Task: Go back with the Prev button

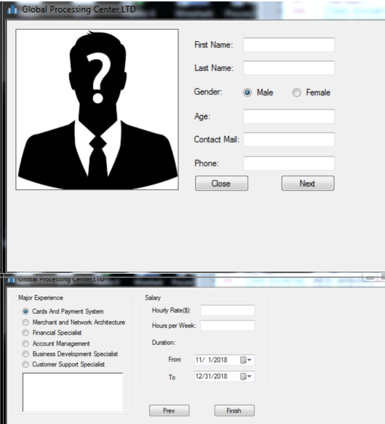Action: [169, 411]
